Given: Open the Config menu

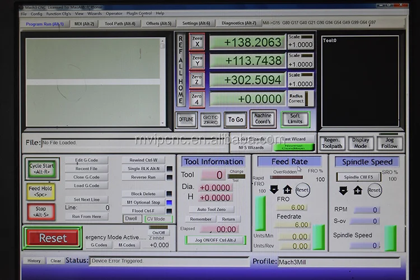Looking at the screenshot, I should tap(36, 13).
